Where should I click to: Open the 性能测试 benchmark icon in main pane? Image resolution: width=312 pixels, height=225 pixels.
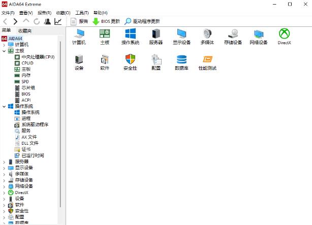click(x=207, y=62)
